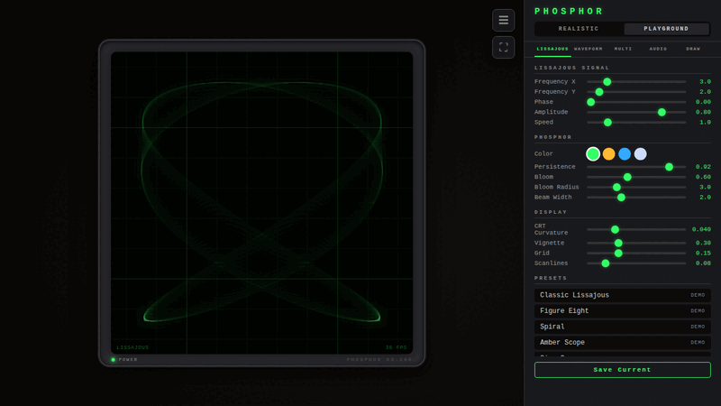Click the Frequency X slider handle
The width and height of the screenshot is (721, 406).
click(607, 82)
